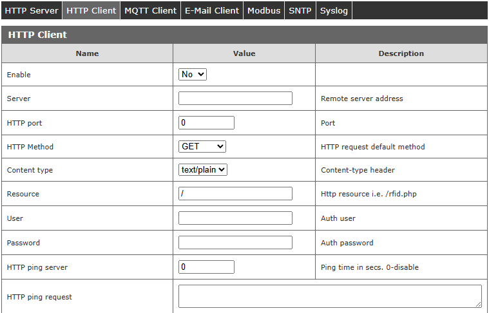Go to the Modbus tab
The width and height of the screenshot is (489, 313).
[264, 10]
